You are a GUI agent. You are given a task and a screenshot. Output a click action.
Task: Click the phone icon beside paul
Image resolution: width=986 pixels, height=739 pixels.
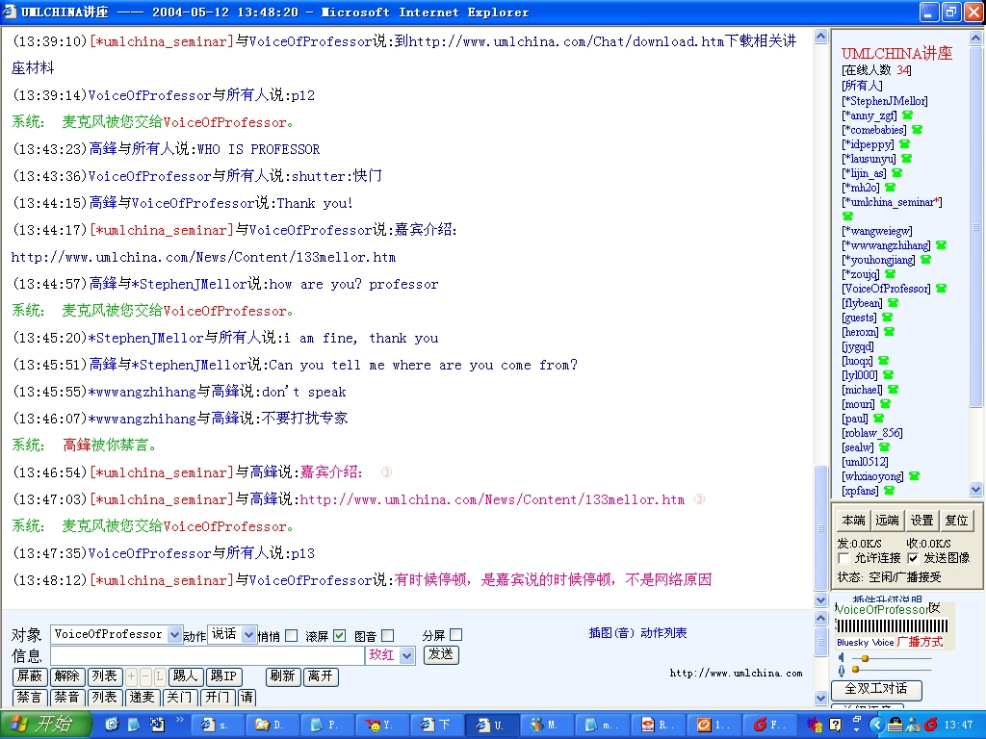coord(878,420)
